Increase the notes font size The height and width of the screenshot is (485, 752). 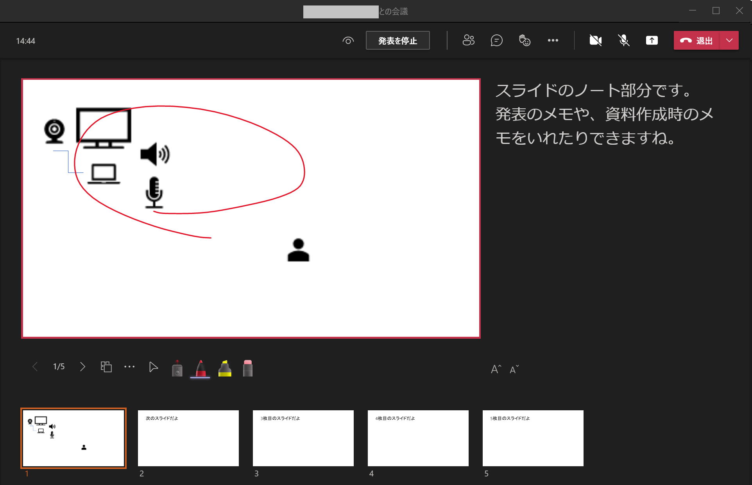pos(496,369)
